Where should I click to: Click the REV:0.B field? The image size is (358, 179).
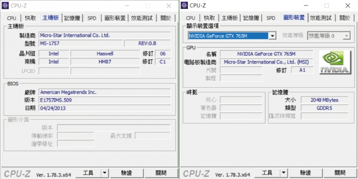tap(147, 43)
